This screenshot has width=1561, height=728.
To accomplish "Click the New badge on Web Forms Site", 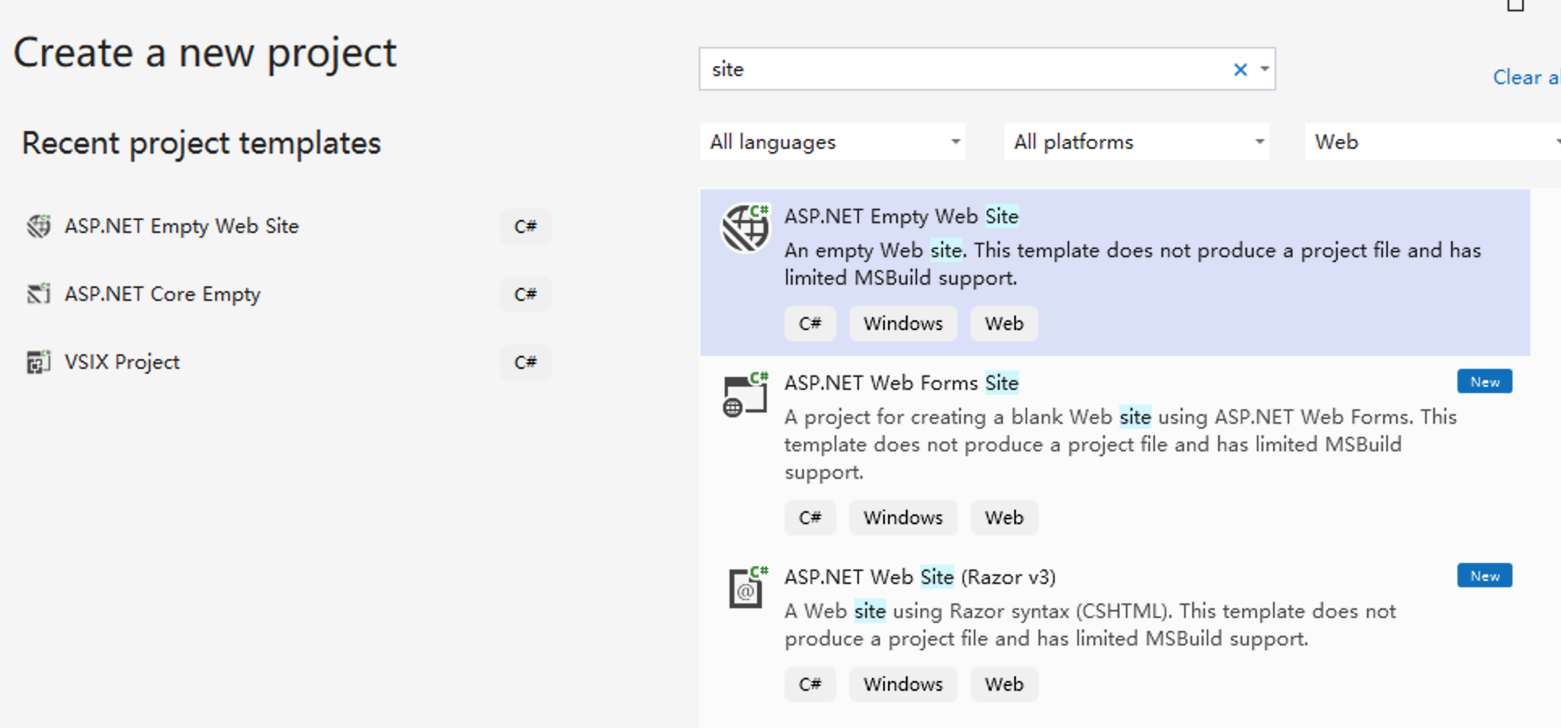I will [1485, 382].
